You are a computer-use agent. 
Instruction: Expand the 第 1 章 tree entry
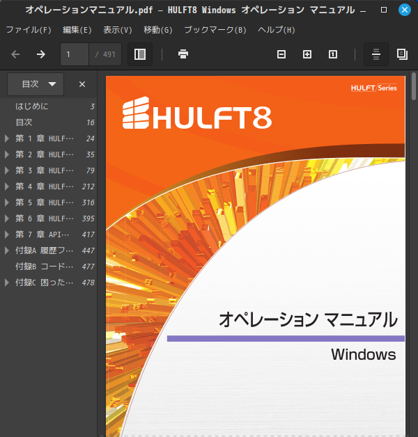coord(7,138)
